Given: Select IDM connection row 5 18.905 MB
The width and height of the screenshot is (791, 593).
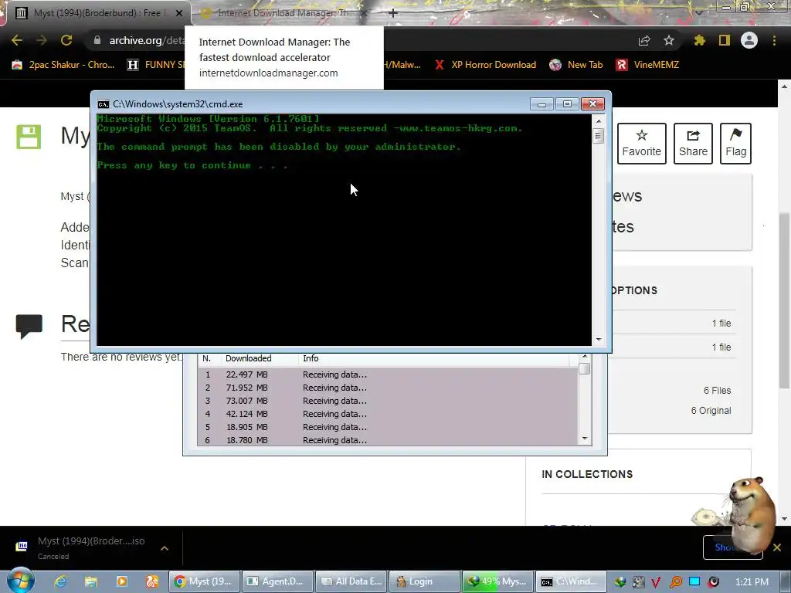Looking at the screenshot, I should [x=388, y=427].
